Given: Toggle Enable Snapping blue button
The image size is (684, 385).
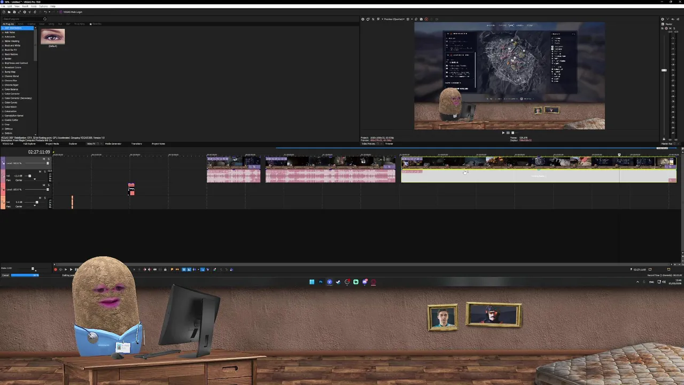Looking at the screenshot, I should coord(184,269).
